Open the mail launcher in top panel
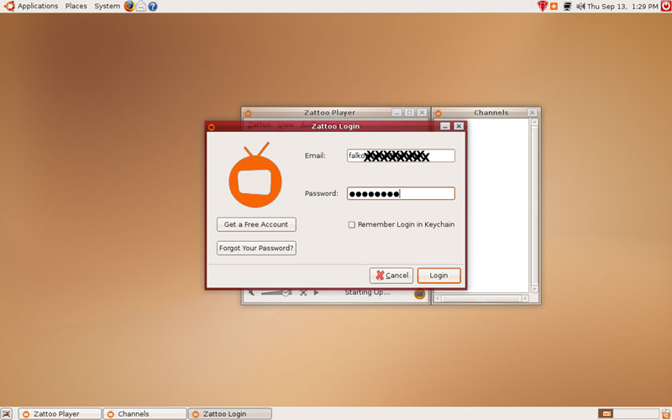This screenshot has height=420, width=672. (x=141, y=6)
